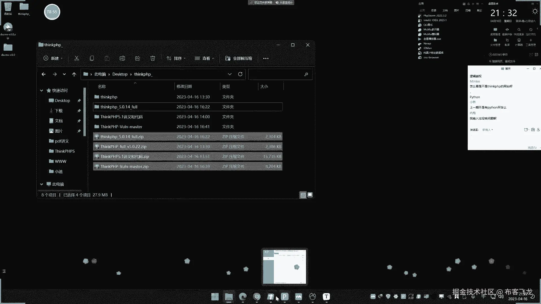Click the Rename icon in toolbar
Image resolution: width=541 pixels, height=304 pixels.
pos(122,58)
